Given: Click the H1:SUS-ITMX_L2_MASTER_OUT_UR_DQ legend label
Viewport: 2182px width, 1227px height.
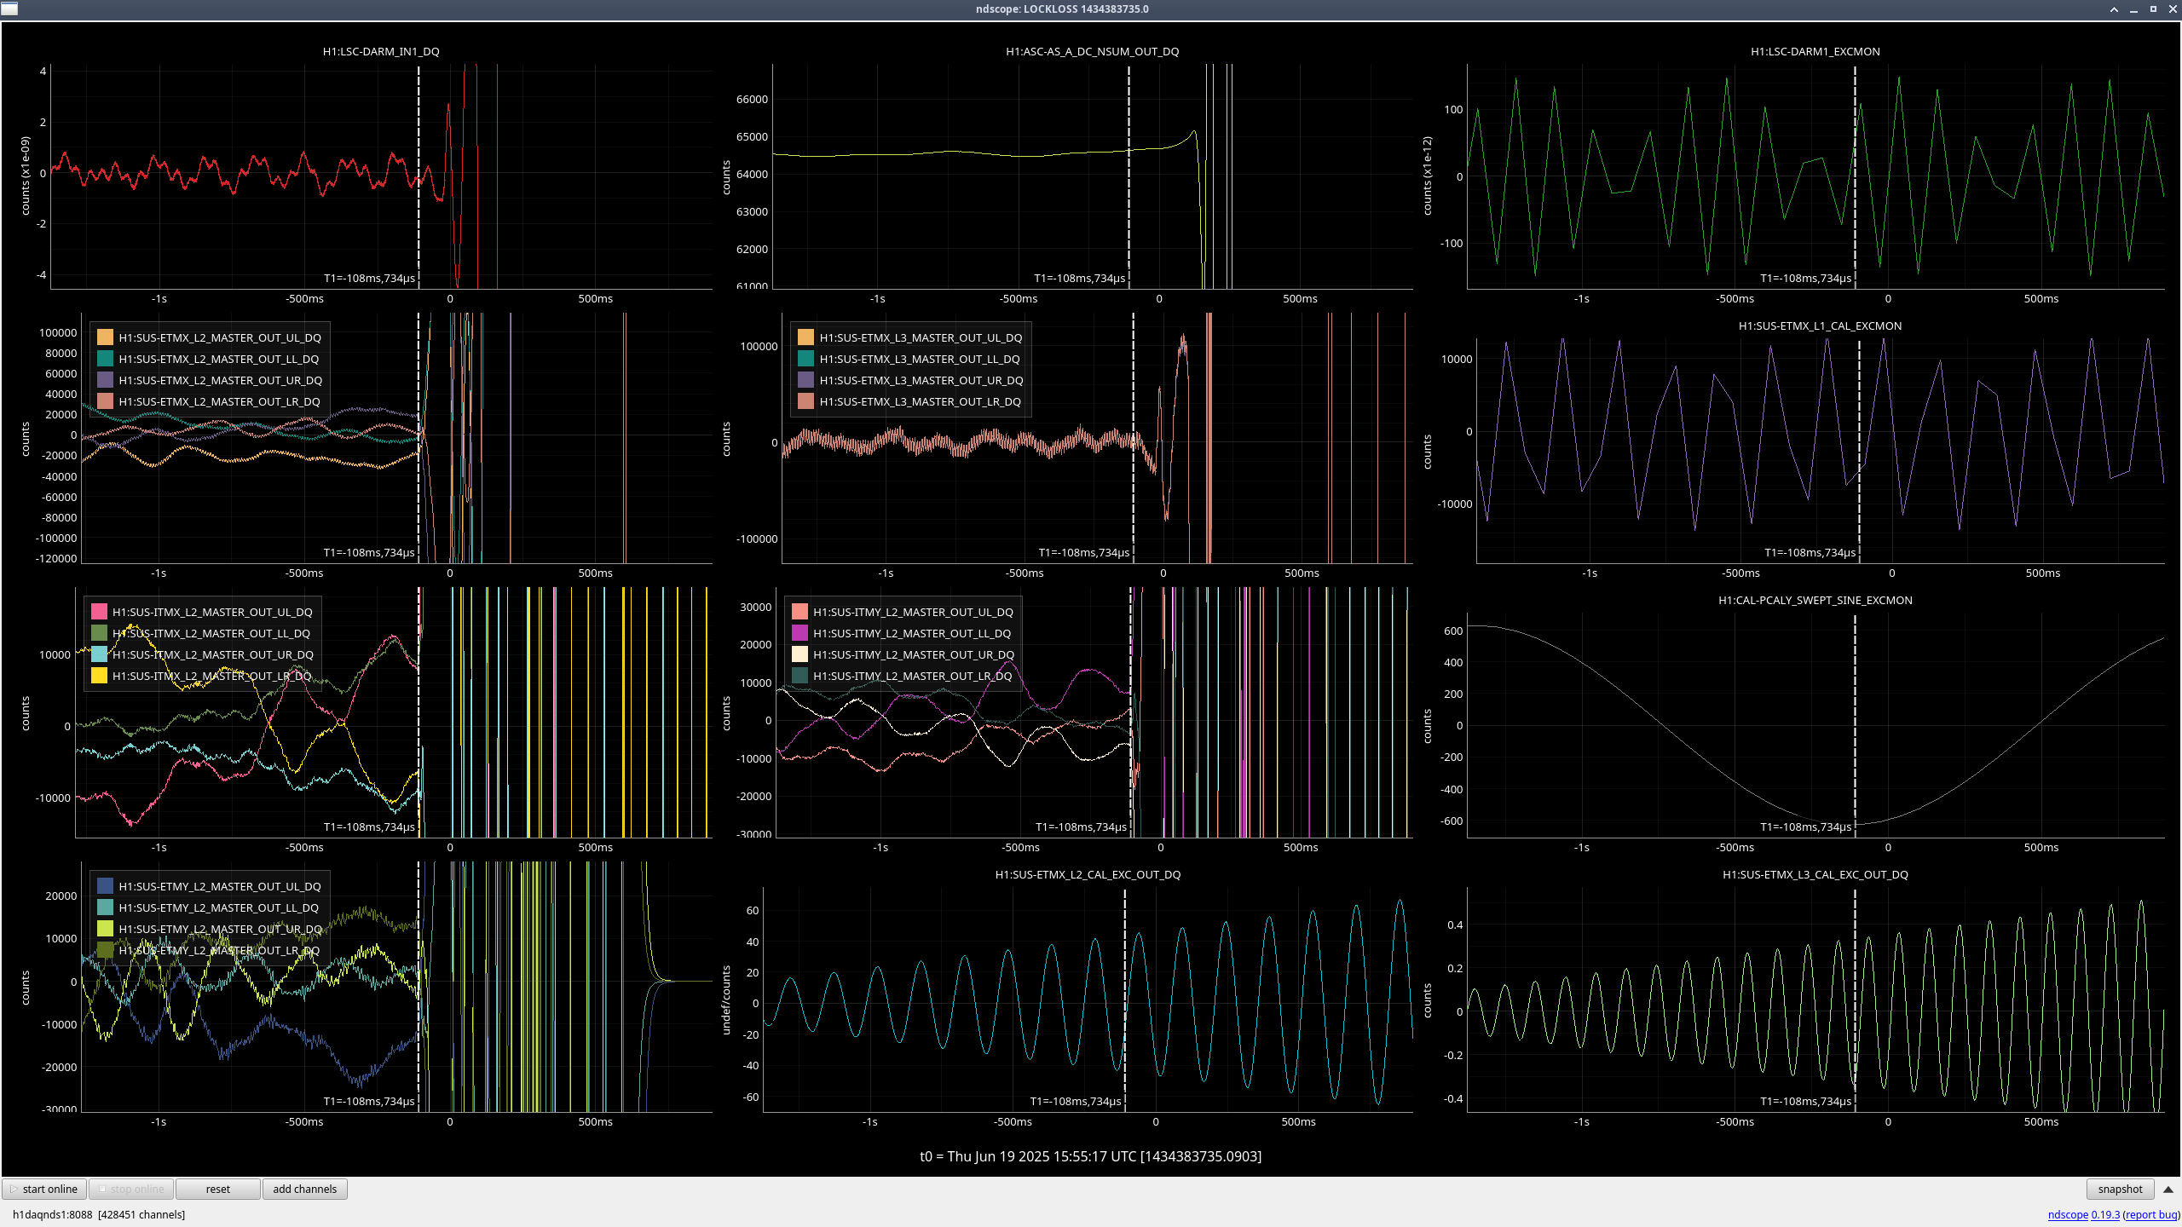Looking at the screenshot, I should click(213, 654).
